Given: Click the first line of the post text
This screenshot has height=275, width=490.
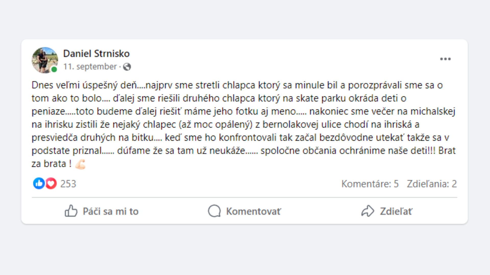Looking at the screenshot, I should pyautogui.click(x=237, y=85).
